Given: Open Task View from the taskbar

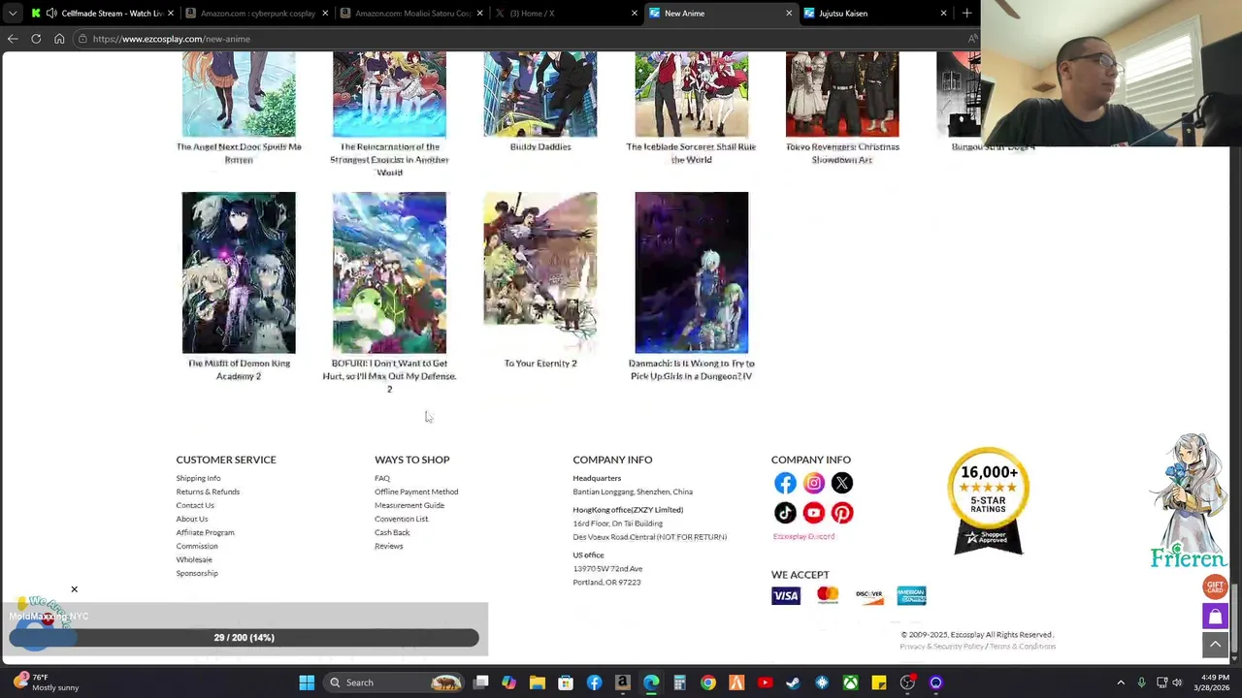Looking at the screenshot, I should (480, 682).
